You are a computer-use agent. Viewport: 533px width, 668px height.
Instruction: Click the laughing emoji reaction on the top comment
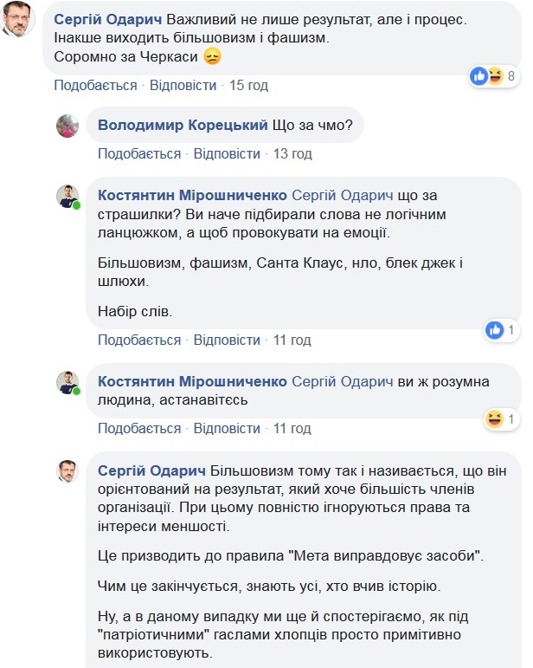point(494,76)
